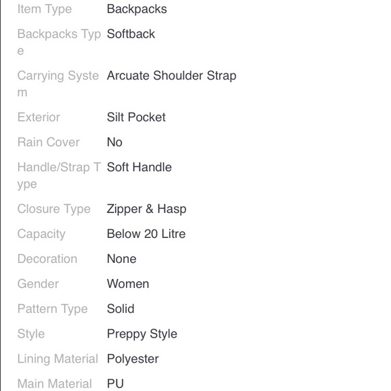This screenshot has height=391, width=391.
Task: Click the Solid pattern type value
Action: [x=121, y=309]
